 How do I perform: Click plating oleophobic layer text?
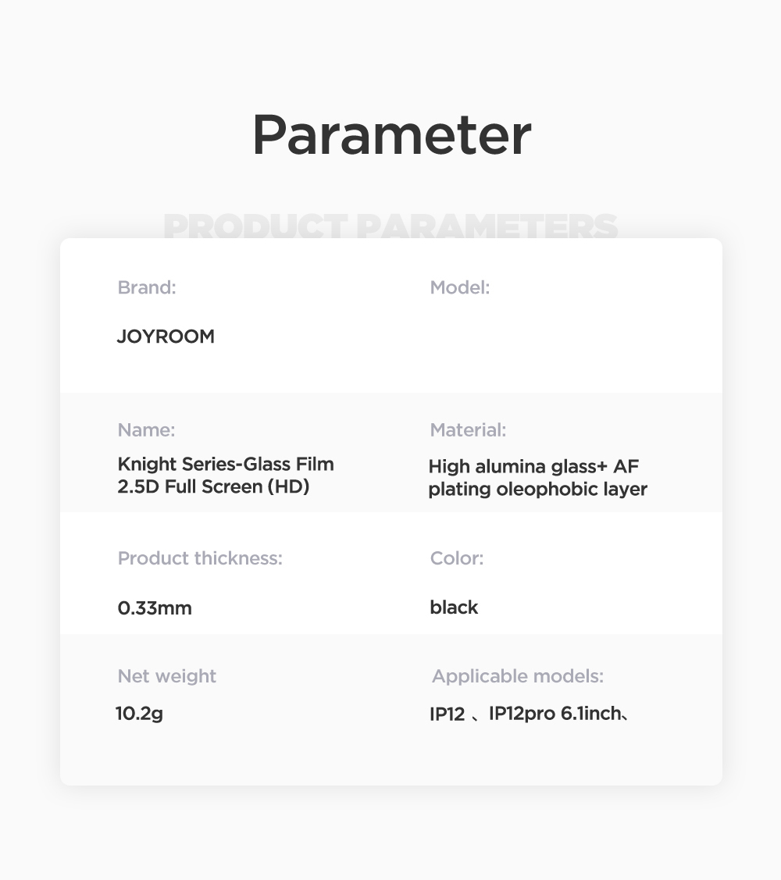pyautogui.click(x=537, y=489)
